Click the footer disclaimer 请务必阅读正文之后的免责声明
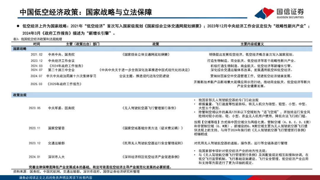320x180 pixels. tap(56, 178)
